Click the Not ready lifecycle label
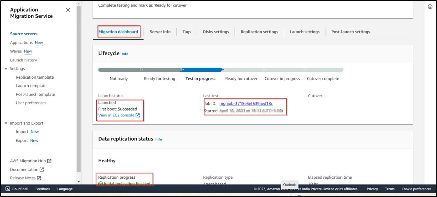The height and width of the screenshot is (197, 437). (x=119, y=79)
